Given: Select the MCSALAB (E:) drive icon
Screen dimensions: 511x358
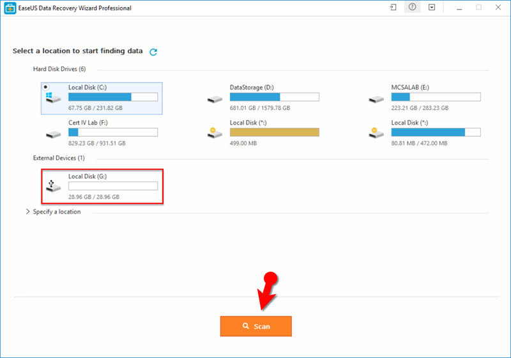Looking at the screenshot, I should (x=376, y=99).
